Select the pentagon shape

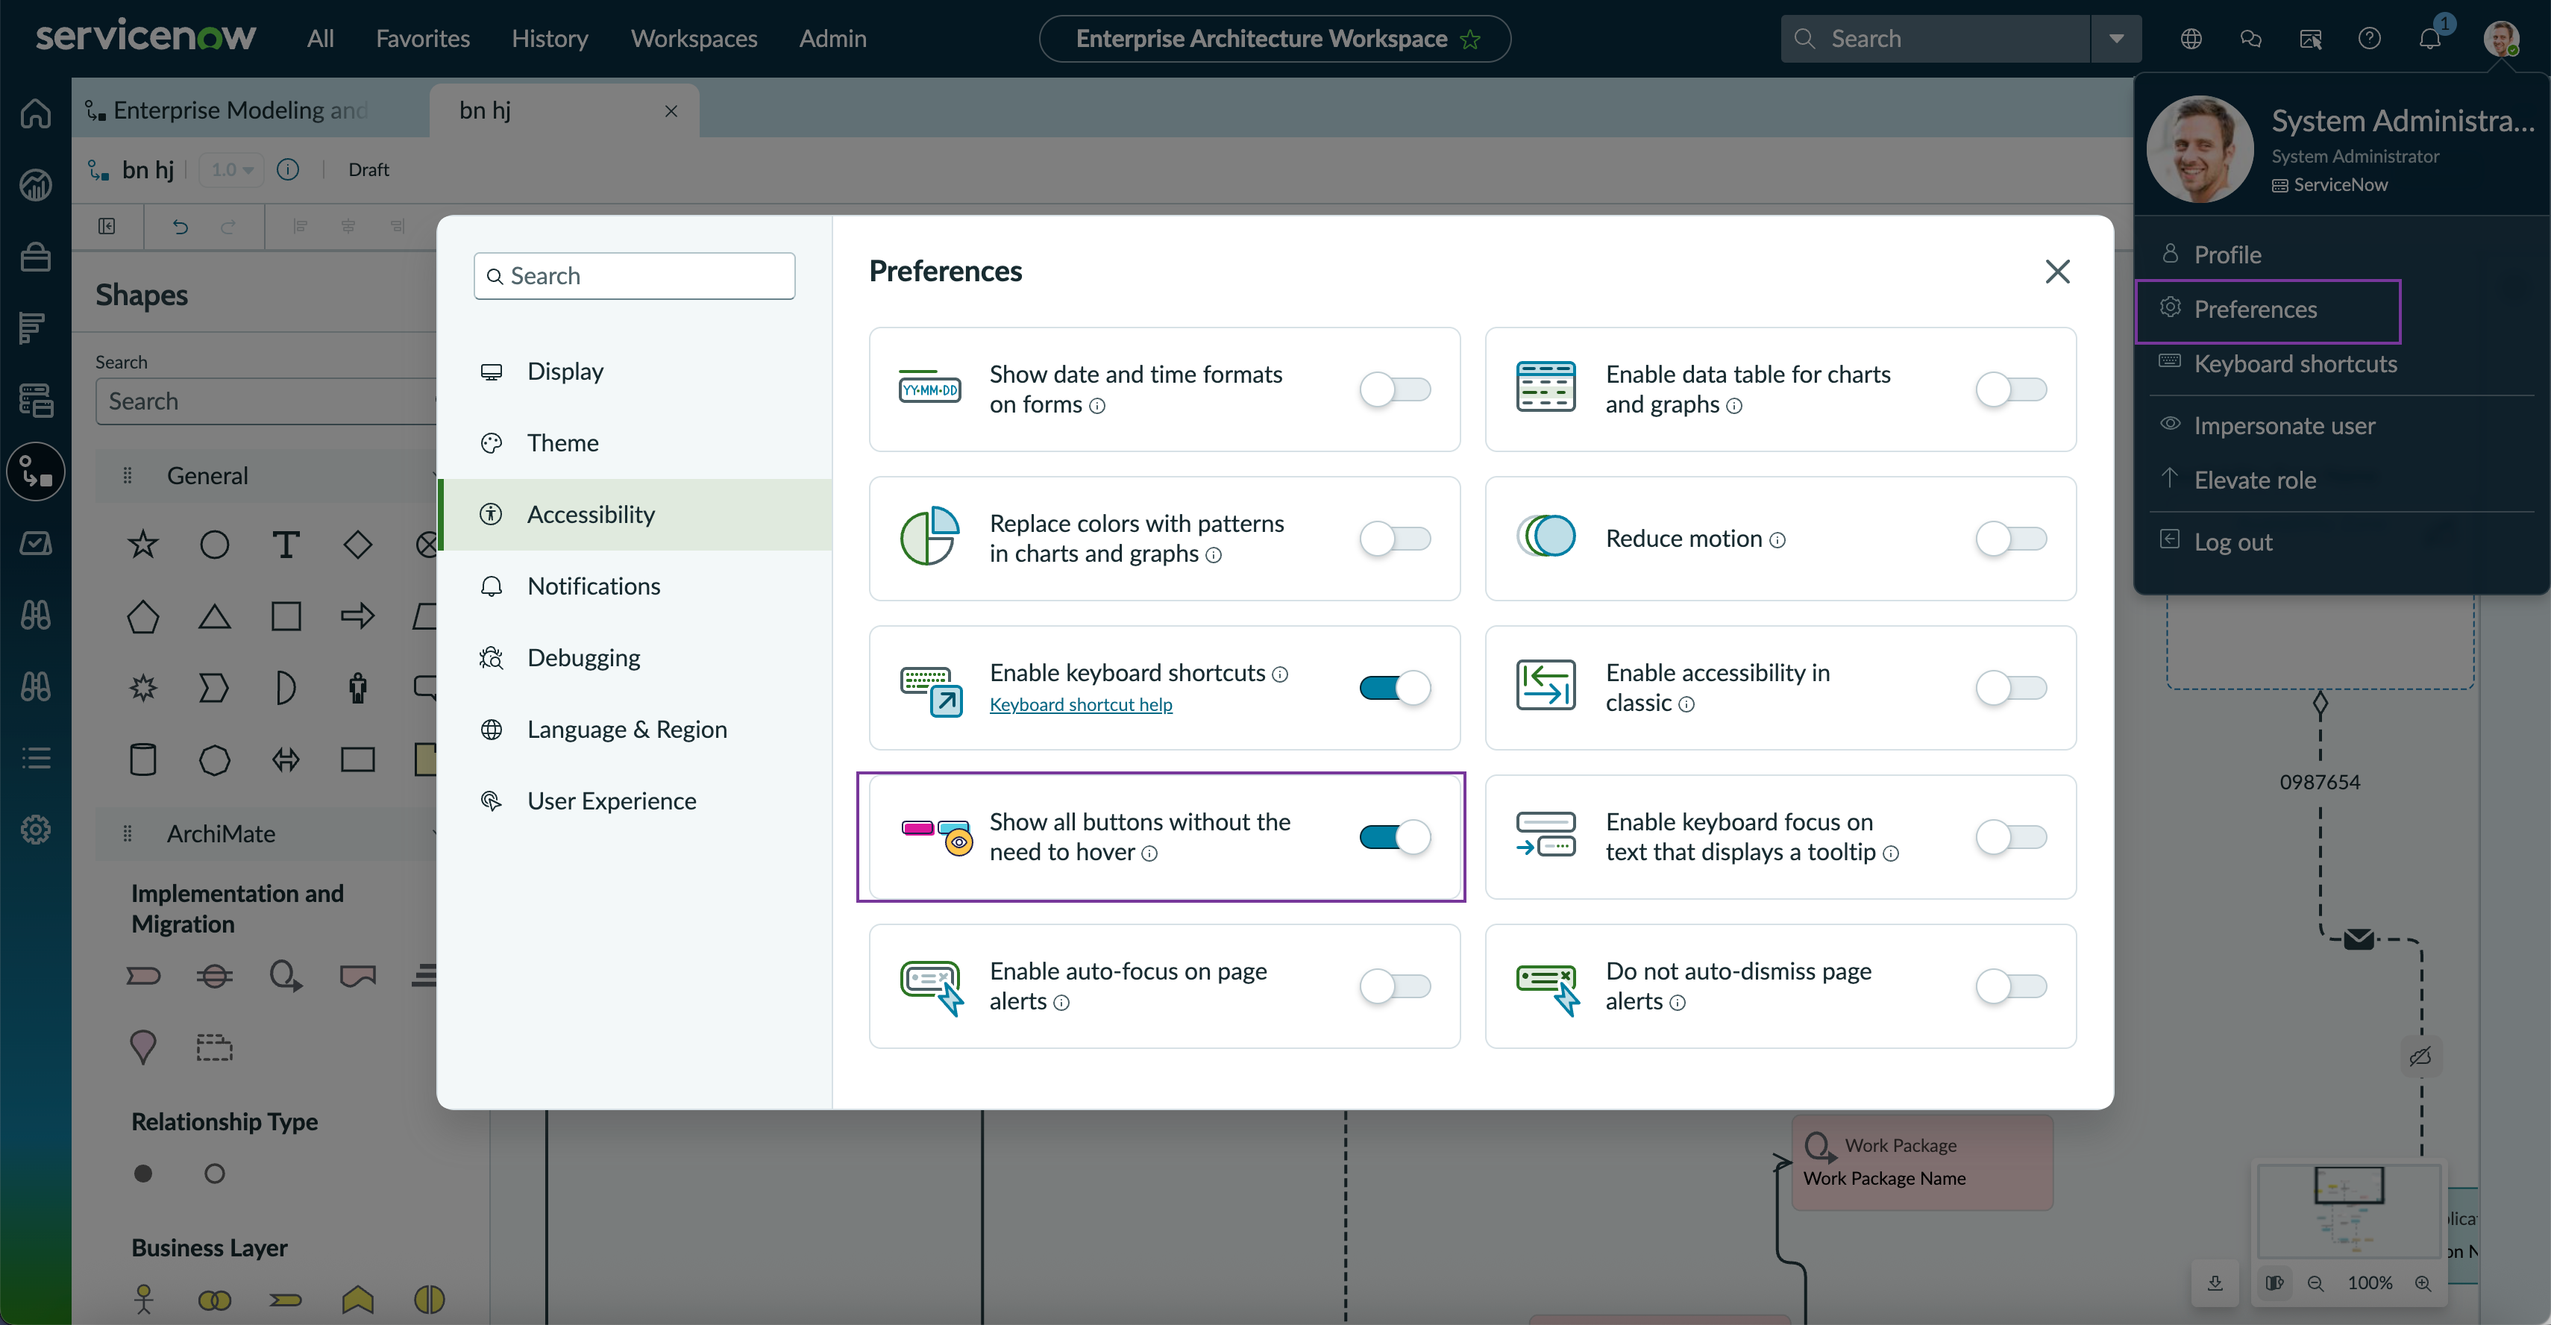coord(142,616)
